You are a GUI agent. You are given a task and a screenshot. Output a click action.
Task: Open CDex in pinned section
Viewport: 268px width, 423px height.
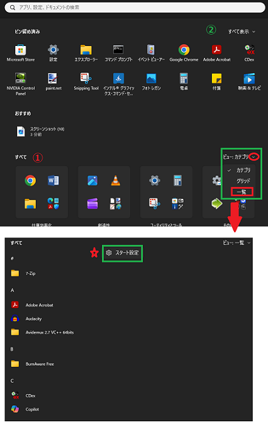(249, 53)
